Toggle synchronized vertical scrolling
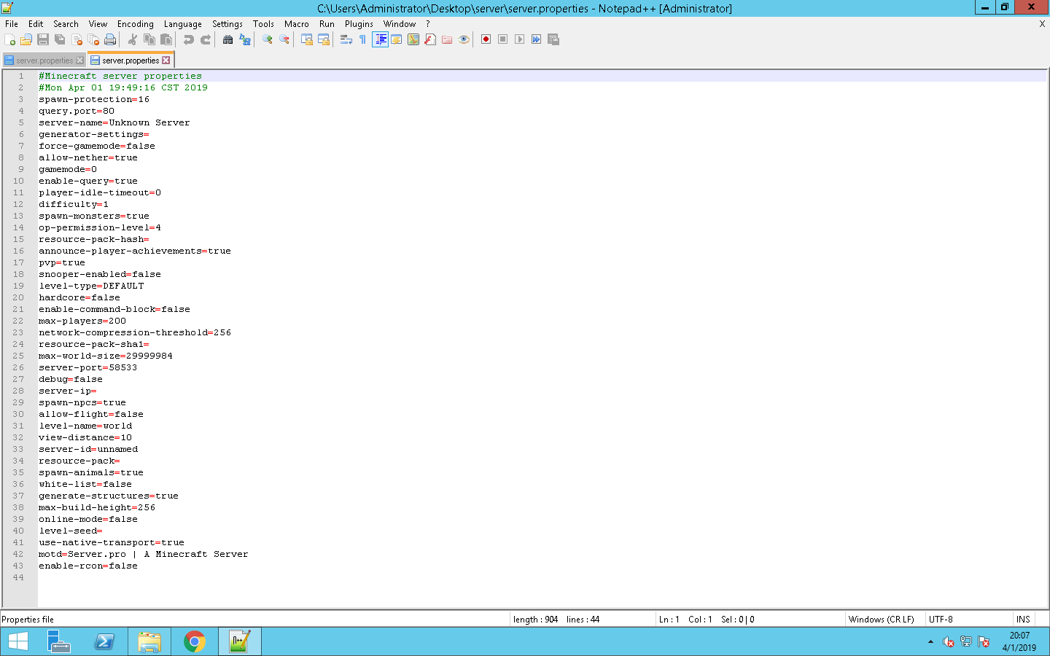The height and width of the screenshot is (656, 1050). pyautogui.click(x=307, y=39)
